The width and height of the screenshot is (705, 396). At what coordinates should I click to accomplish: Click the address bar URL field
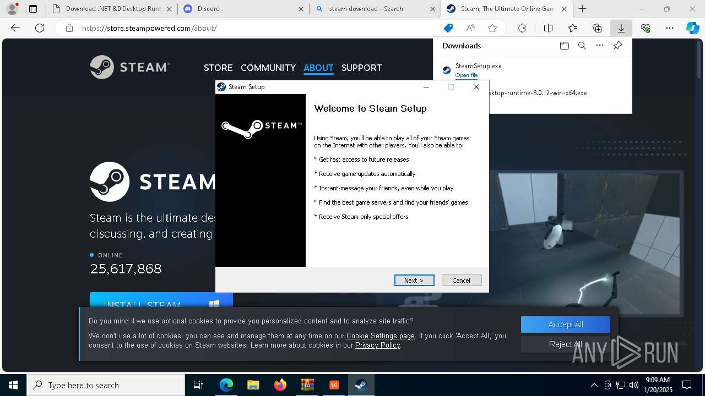click(x=259, y=28)
